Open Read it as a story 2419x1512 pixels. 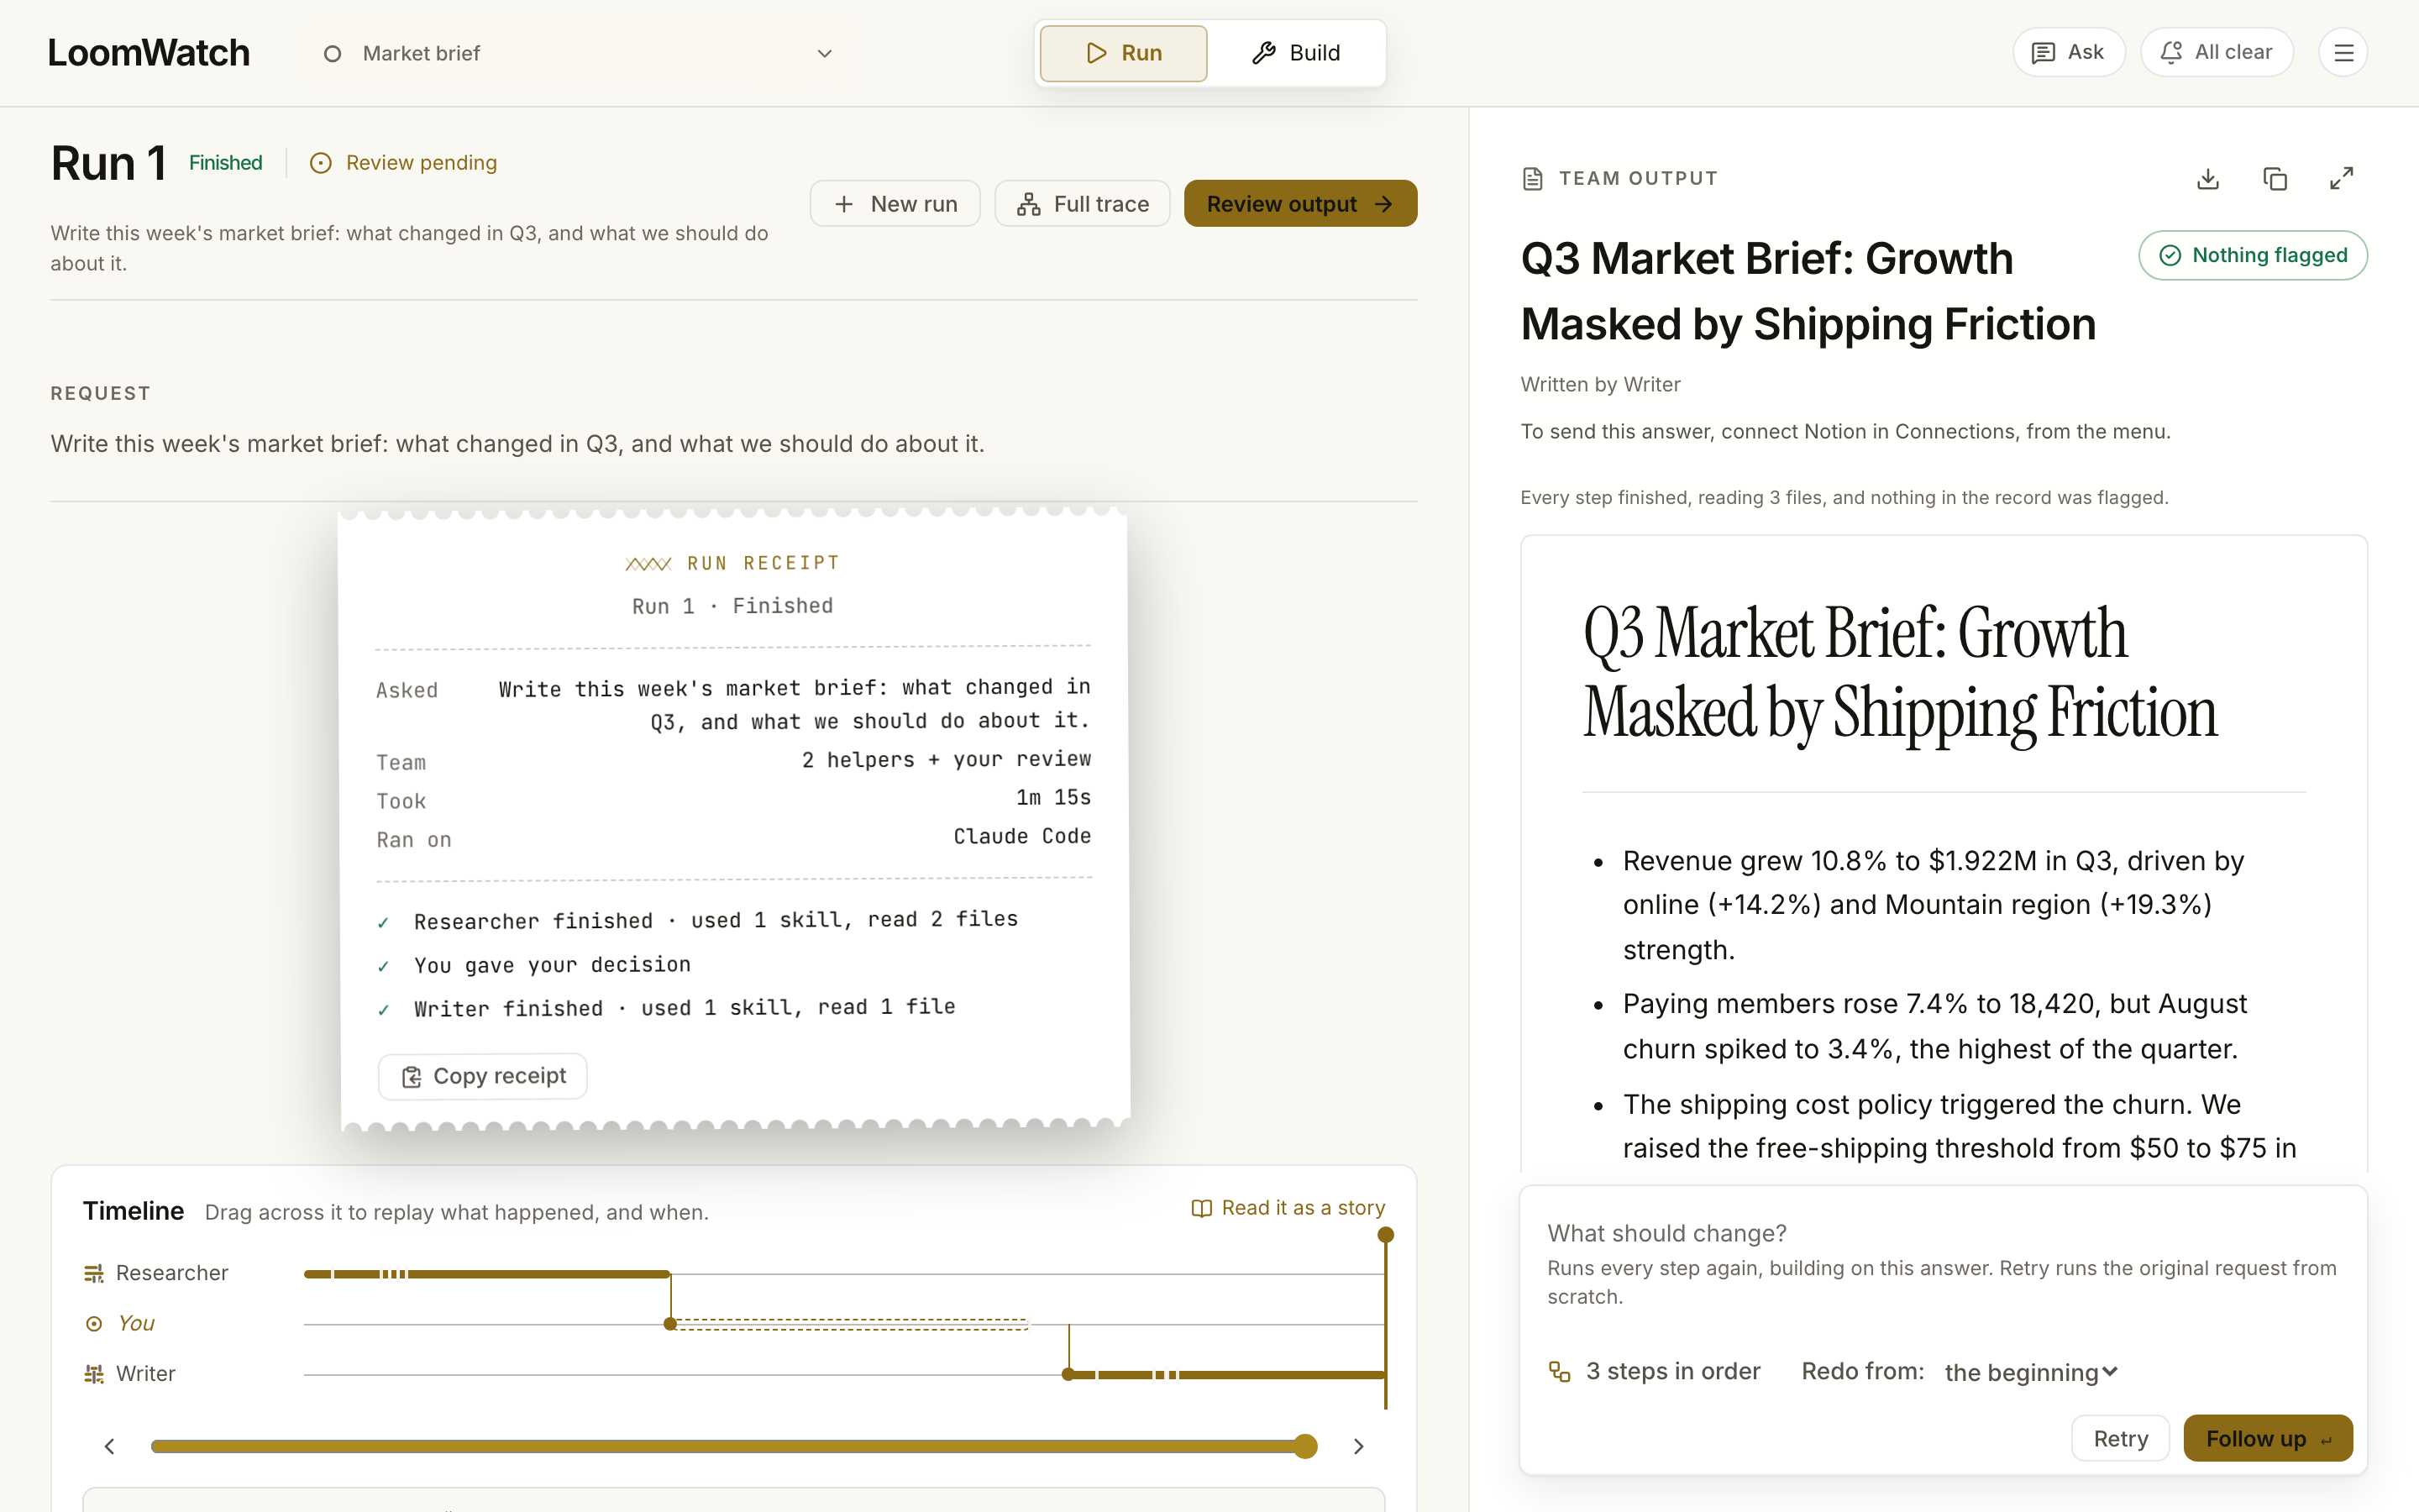click(x=1288, y=1208)
